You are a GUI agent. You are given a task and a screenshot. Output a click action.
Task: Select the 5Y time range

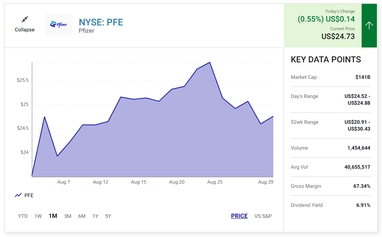point(108,216)
